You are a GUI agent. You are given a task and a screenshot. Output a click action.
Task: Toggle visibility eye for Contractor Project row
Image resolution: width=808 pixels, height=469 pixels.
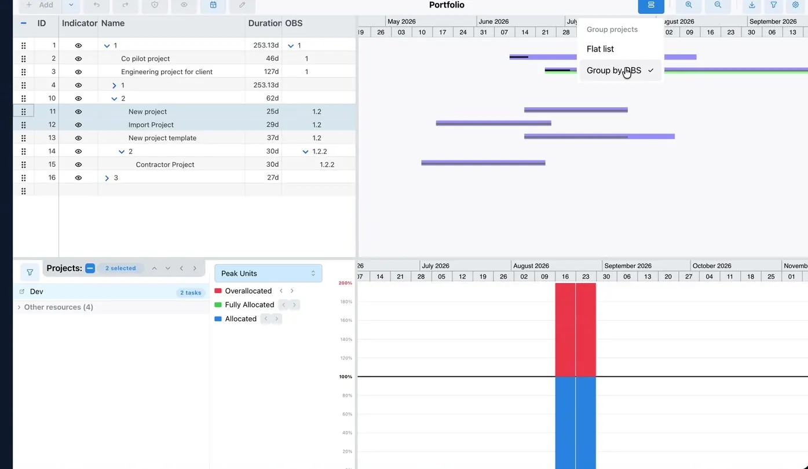click(x=78, y=165)
